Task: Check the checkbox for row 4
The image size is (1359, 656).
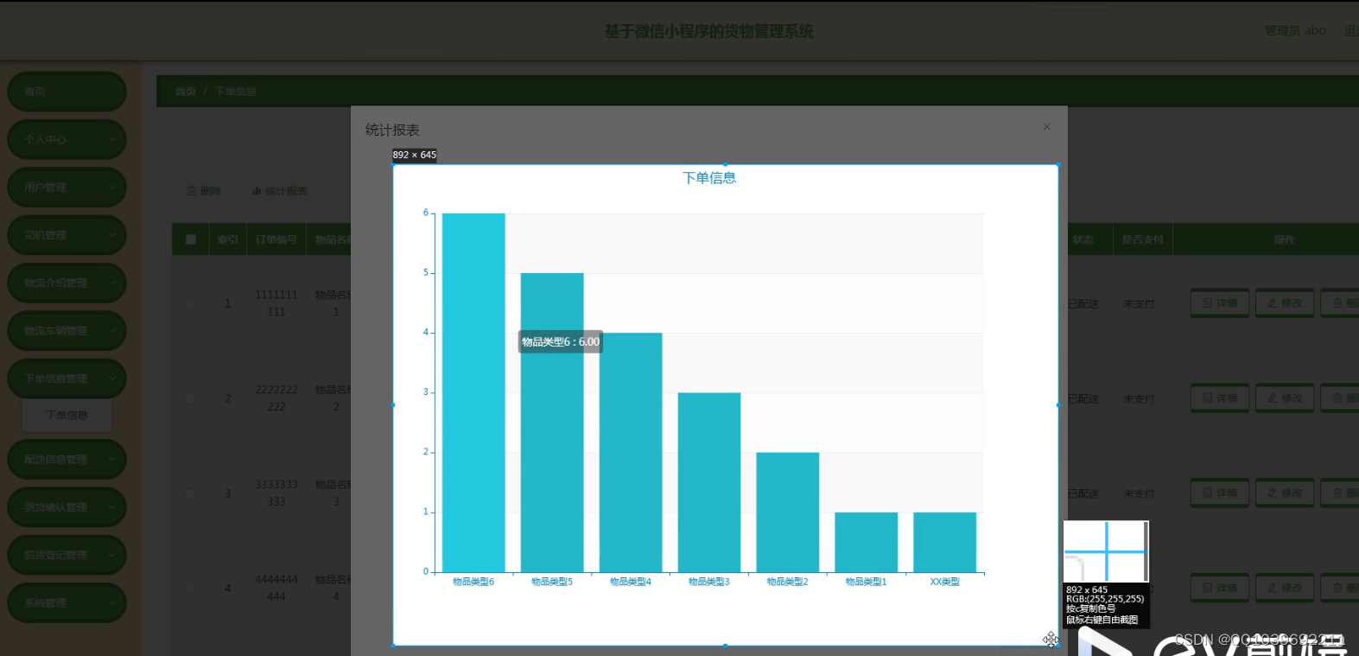Action: (x=189, y=589)
